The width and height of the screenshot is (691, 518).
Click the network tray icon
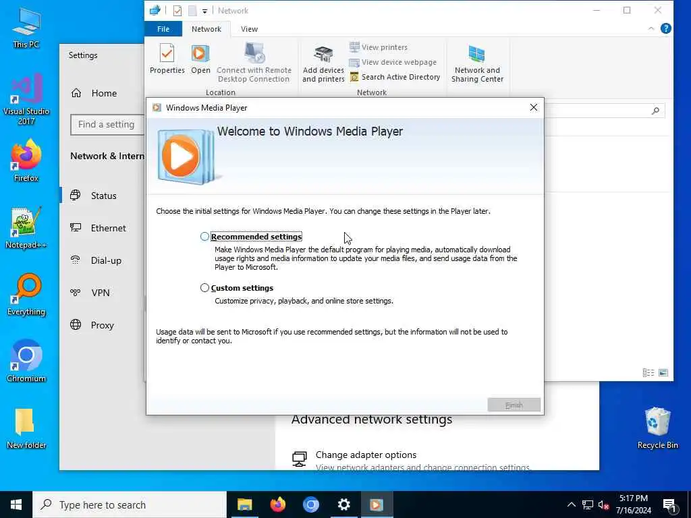(x=588, y=505)
